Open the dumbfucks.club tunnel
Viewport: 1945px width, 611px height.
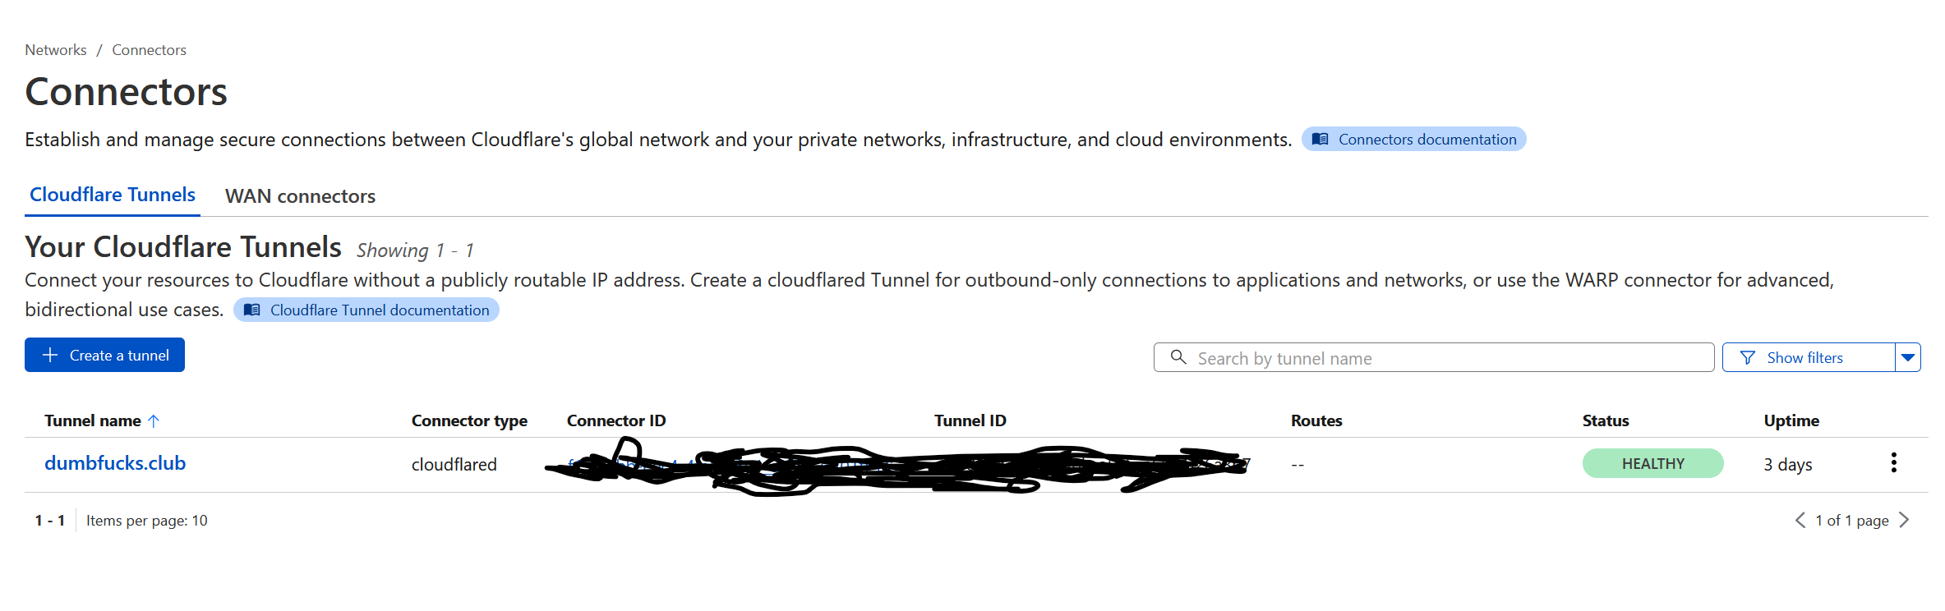click(115, 462)
